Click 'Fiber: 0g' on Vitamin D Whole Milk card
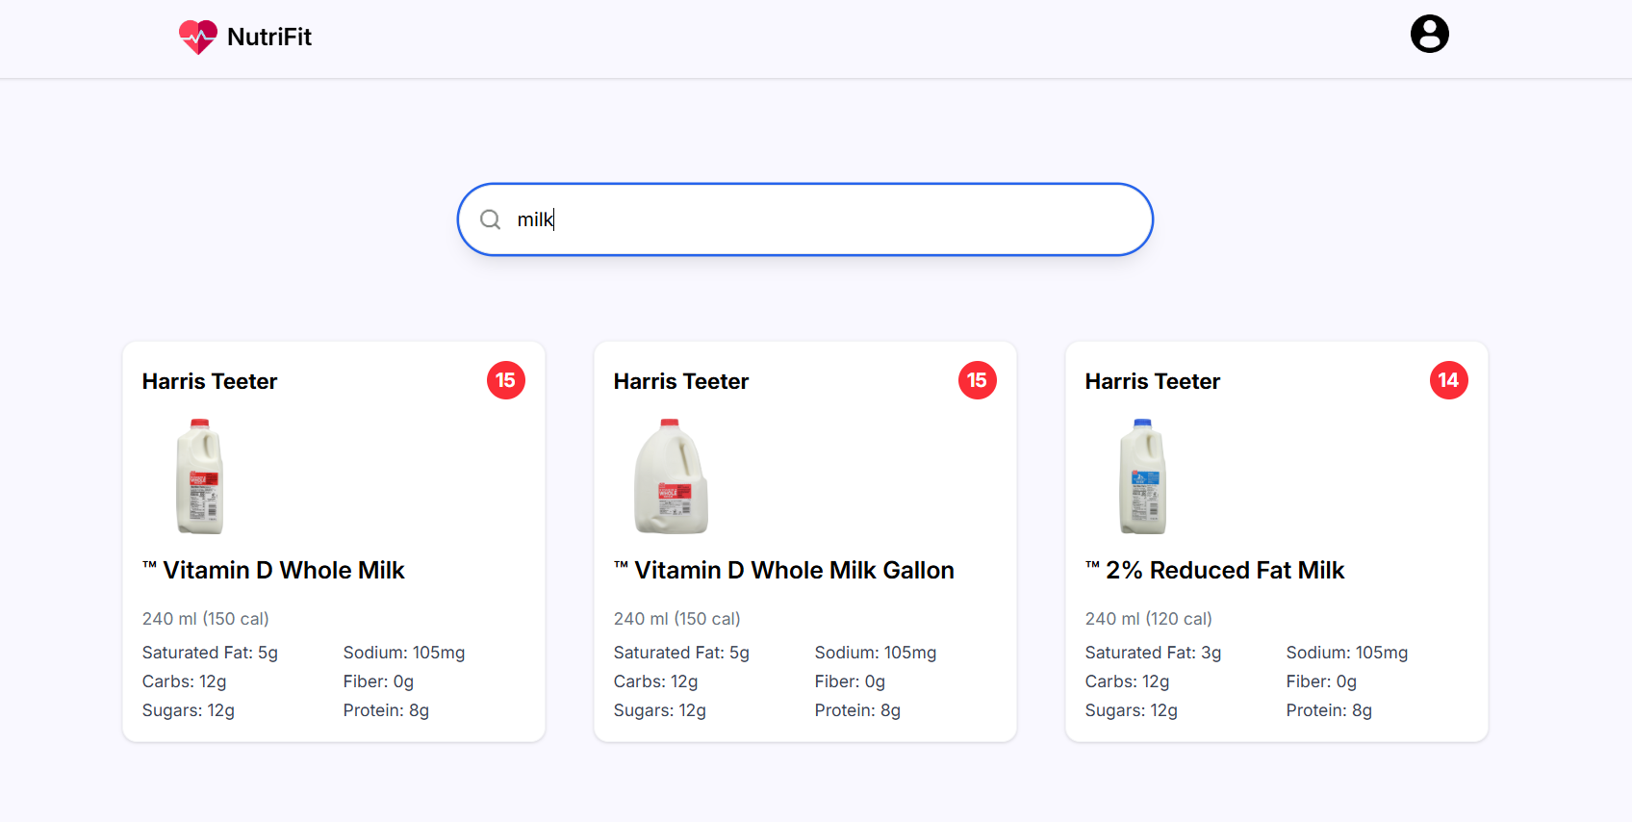1632x822 pixels. 378,681
